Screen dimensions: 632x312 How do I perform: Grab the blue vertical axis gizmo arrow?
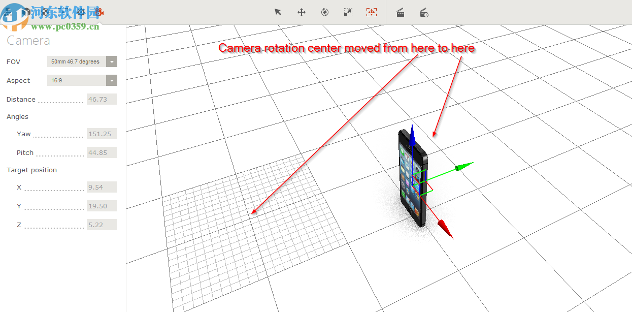click(x=413, y=135)
